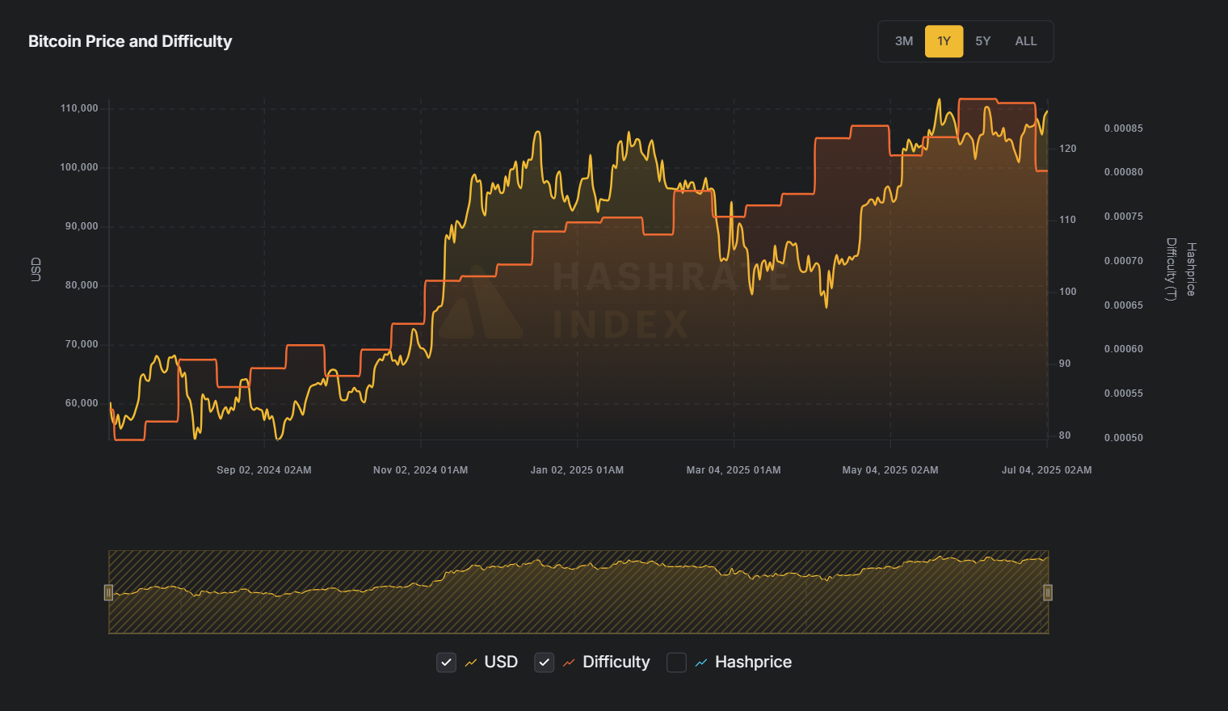Click the Hashprice legend label
This screenshot has height=711, width=1228.
[x=753, y=663]
